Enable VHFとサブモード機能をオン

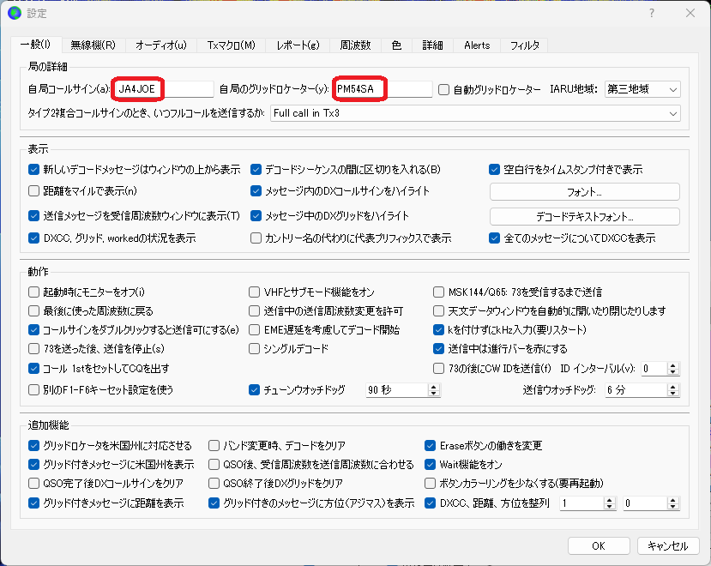click(x=255, y=292)
